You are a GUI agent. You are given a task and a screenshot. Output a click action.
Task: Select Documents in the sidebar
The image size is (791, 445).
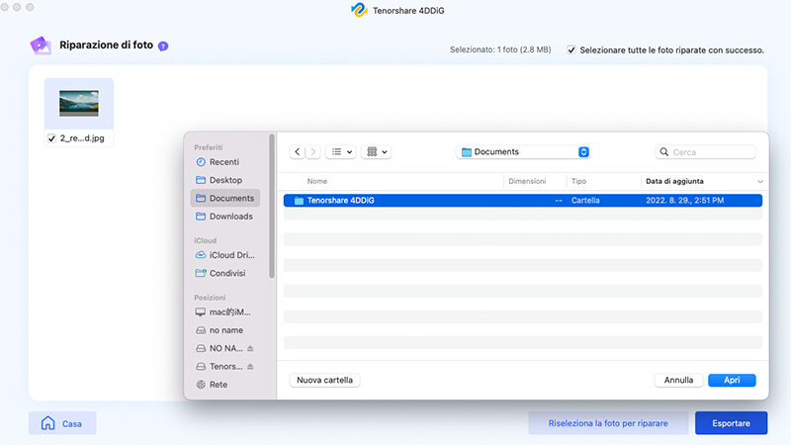click(225, 199)
